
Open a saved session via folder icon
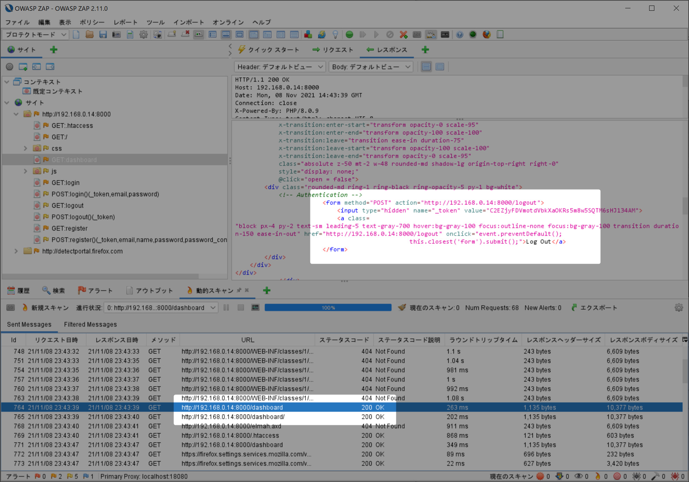pos(90,35)
